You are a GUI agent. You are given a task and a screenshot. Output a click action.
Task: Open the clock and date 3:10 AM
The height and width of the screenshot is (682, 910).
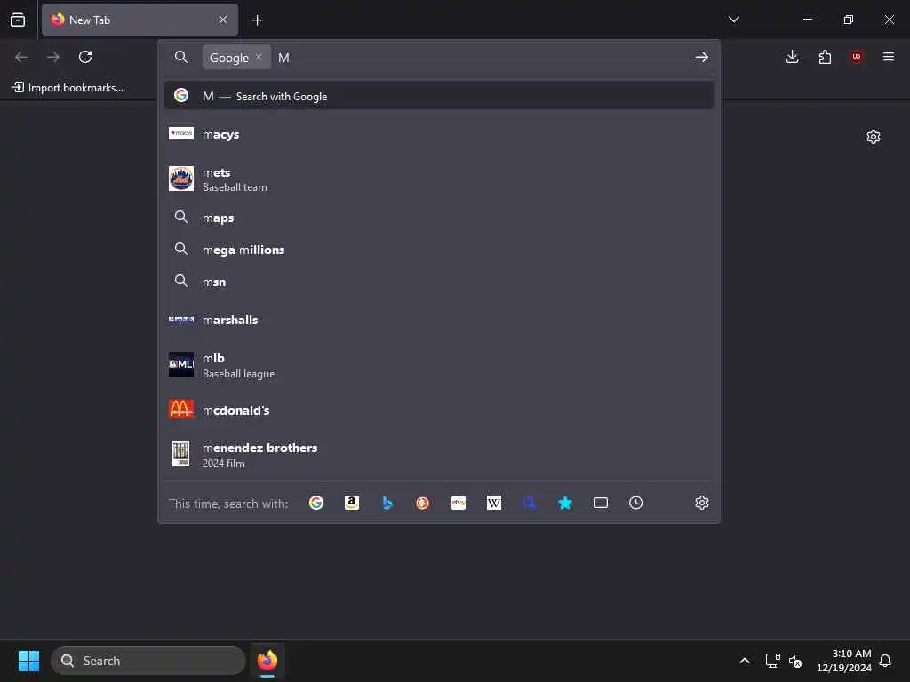click(x=843, y=661)
